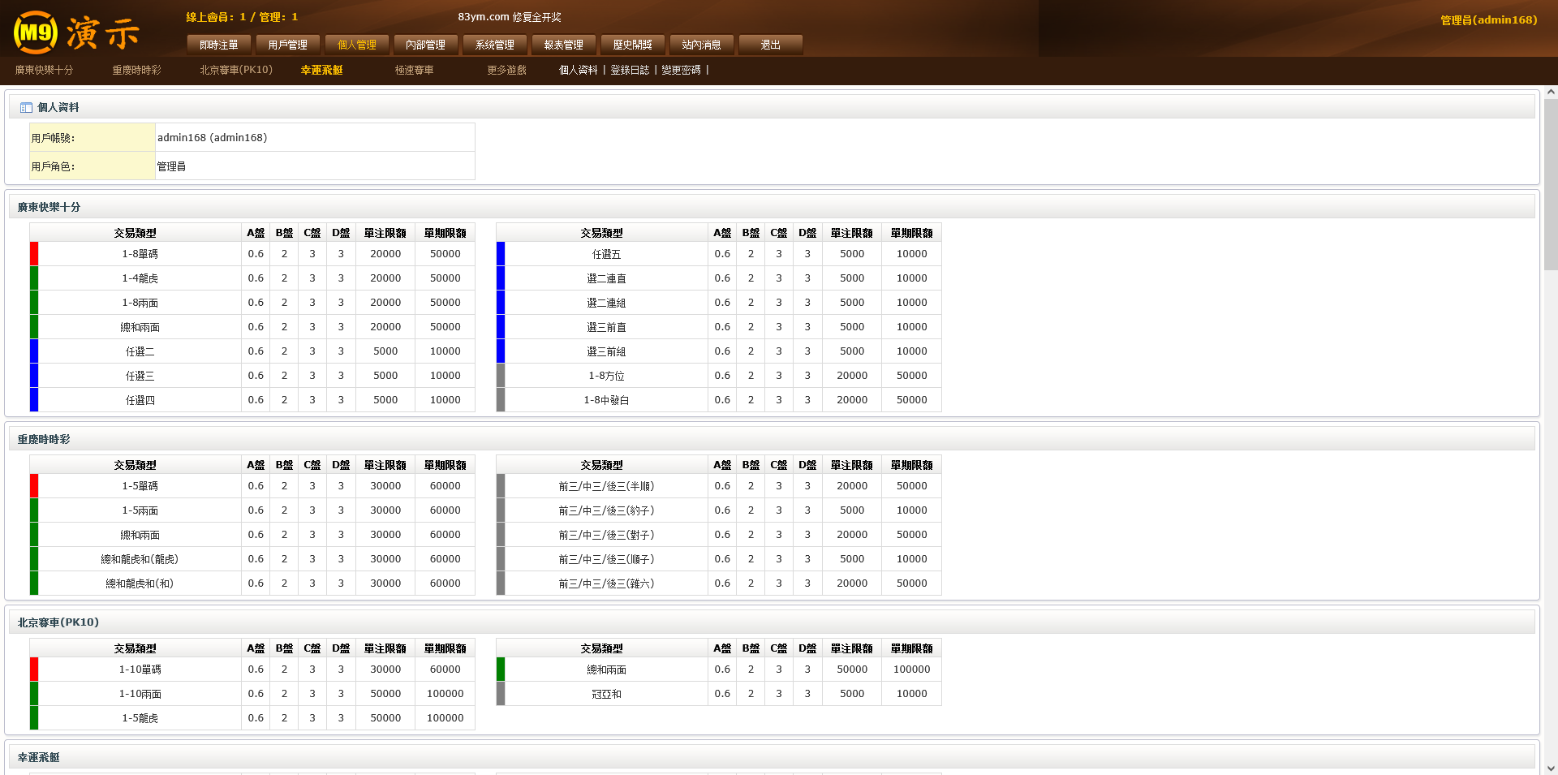Open 報表管理 from the top menu
The width and height of the screenshot is (1558, 775).
564,45
